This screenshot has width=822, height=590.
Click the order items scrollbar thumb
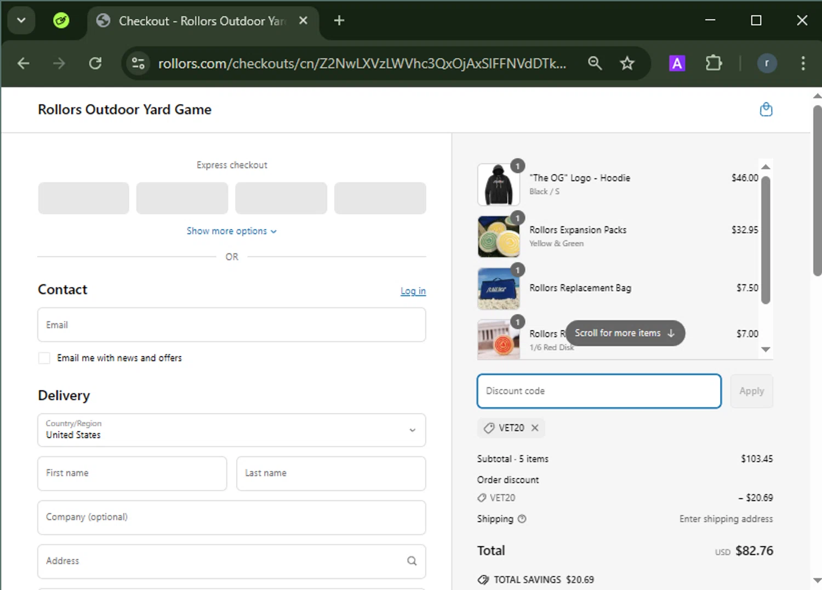(766, 239)
